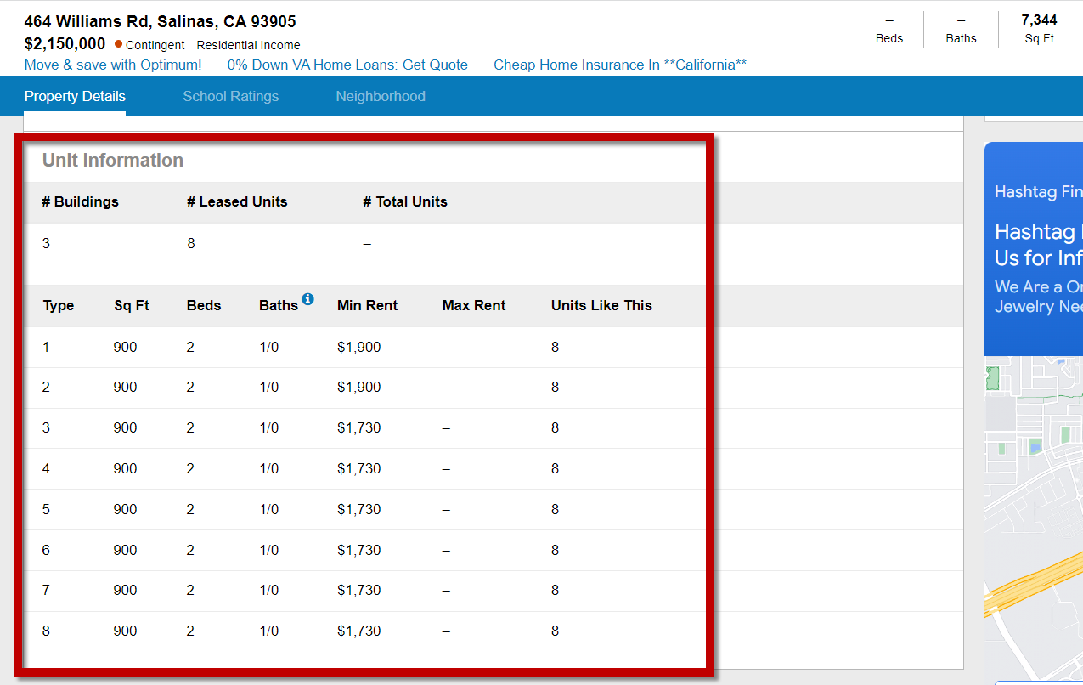The image size is (1083, 685).
Task: Click the $1,730 rent in the Type 6 row
Action: [359, 550]
